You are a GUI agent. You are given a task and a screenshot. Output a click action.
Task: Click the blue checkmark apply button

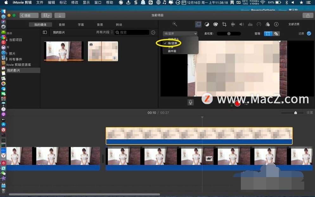point(309,34)
